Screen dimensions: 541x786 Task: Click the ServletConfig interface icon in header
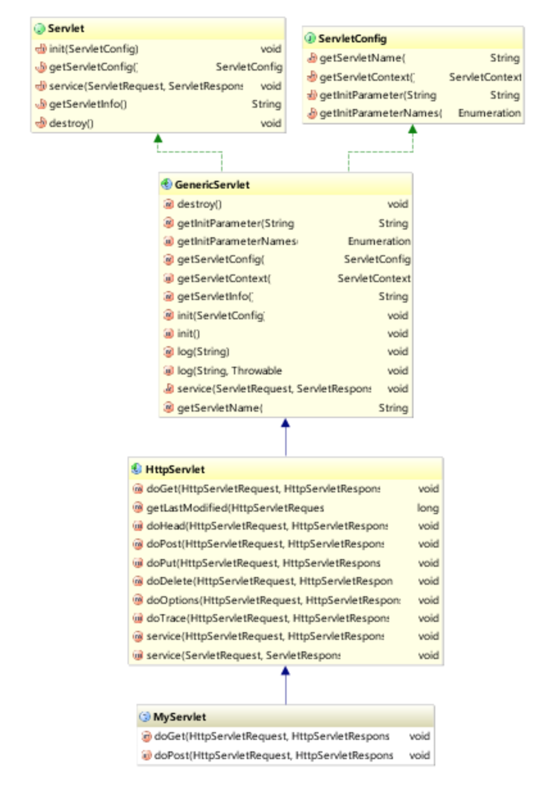(x=310, y=39)
